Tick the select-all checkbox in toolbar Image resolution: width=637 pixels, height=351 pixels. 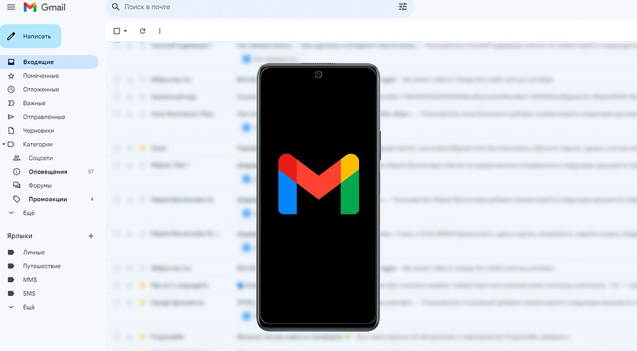point(117,31)
